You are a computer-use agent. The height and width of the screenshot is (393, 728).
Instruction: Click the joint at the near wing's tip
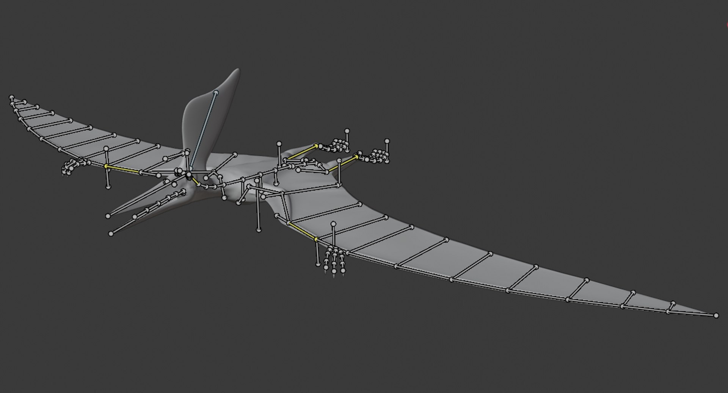click(x=716, y=315)
